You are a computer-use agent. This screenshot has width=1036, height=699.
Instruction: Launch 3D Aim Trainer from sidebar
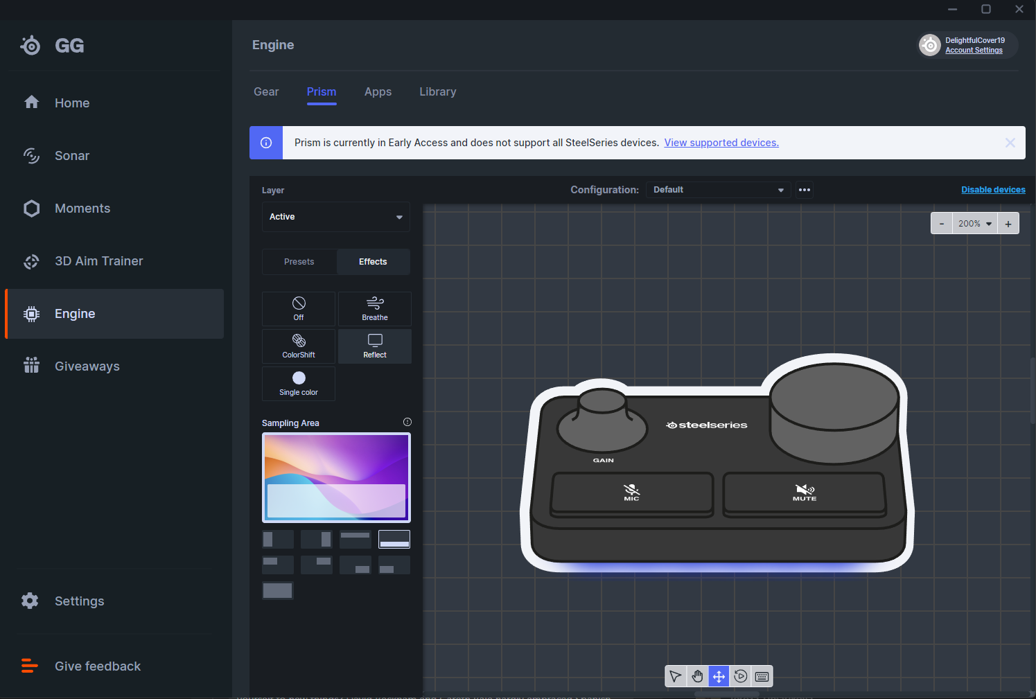114,261
